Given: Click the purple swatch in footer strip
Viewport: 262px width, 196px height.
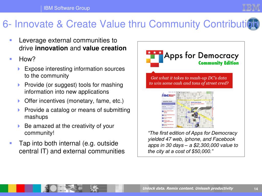Looking at the screenshot, I should 29,188.
